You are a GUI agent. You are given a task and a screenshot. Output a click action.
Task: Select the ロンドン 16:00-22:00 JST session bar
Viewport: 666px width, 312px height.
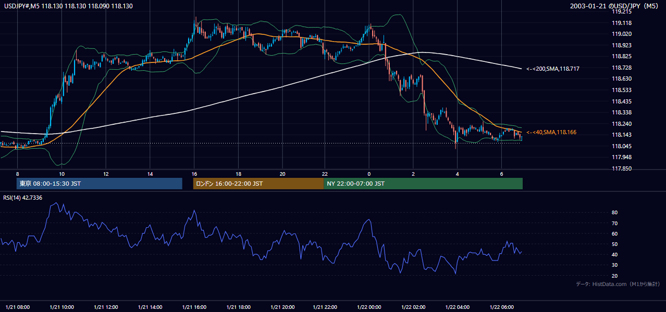click(x=258, y=184)
